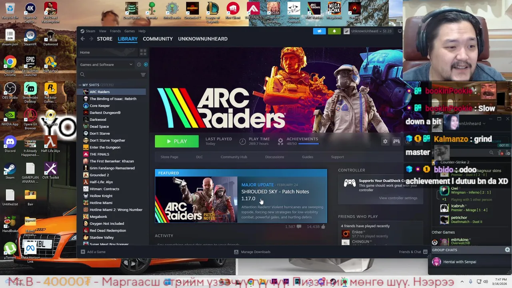Open Megabonk desktop icon

[334, 11]
